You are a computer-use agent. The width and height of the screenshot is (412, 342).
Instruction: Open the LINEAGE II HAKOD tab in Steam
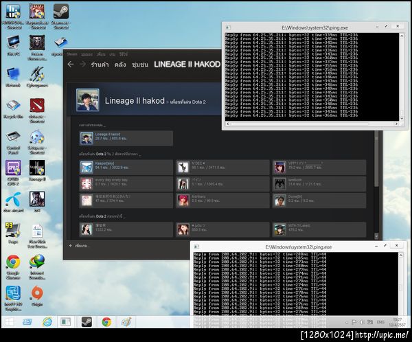187,65
